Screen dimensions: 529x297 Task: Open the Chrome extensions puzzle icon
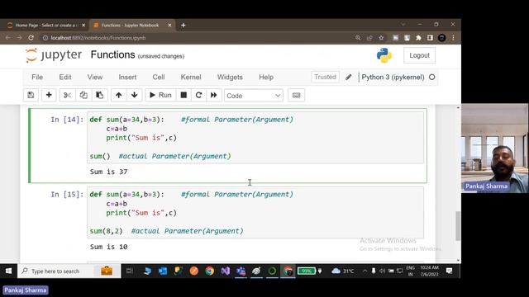pyautogui.click(x=419, y=38)
